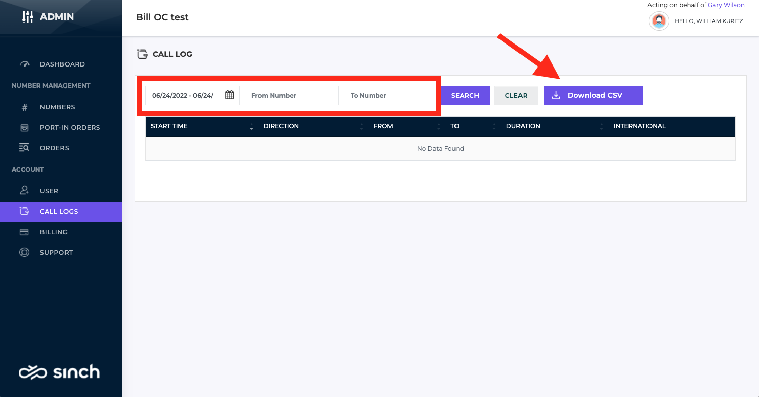Viewport: 759px width, 397px height.
Task: Open the calendar date picker icon
Action: [229, 95]
